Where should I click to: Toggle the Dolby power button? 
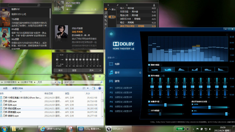[x=111, y=34]
